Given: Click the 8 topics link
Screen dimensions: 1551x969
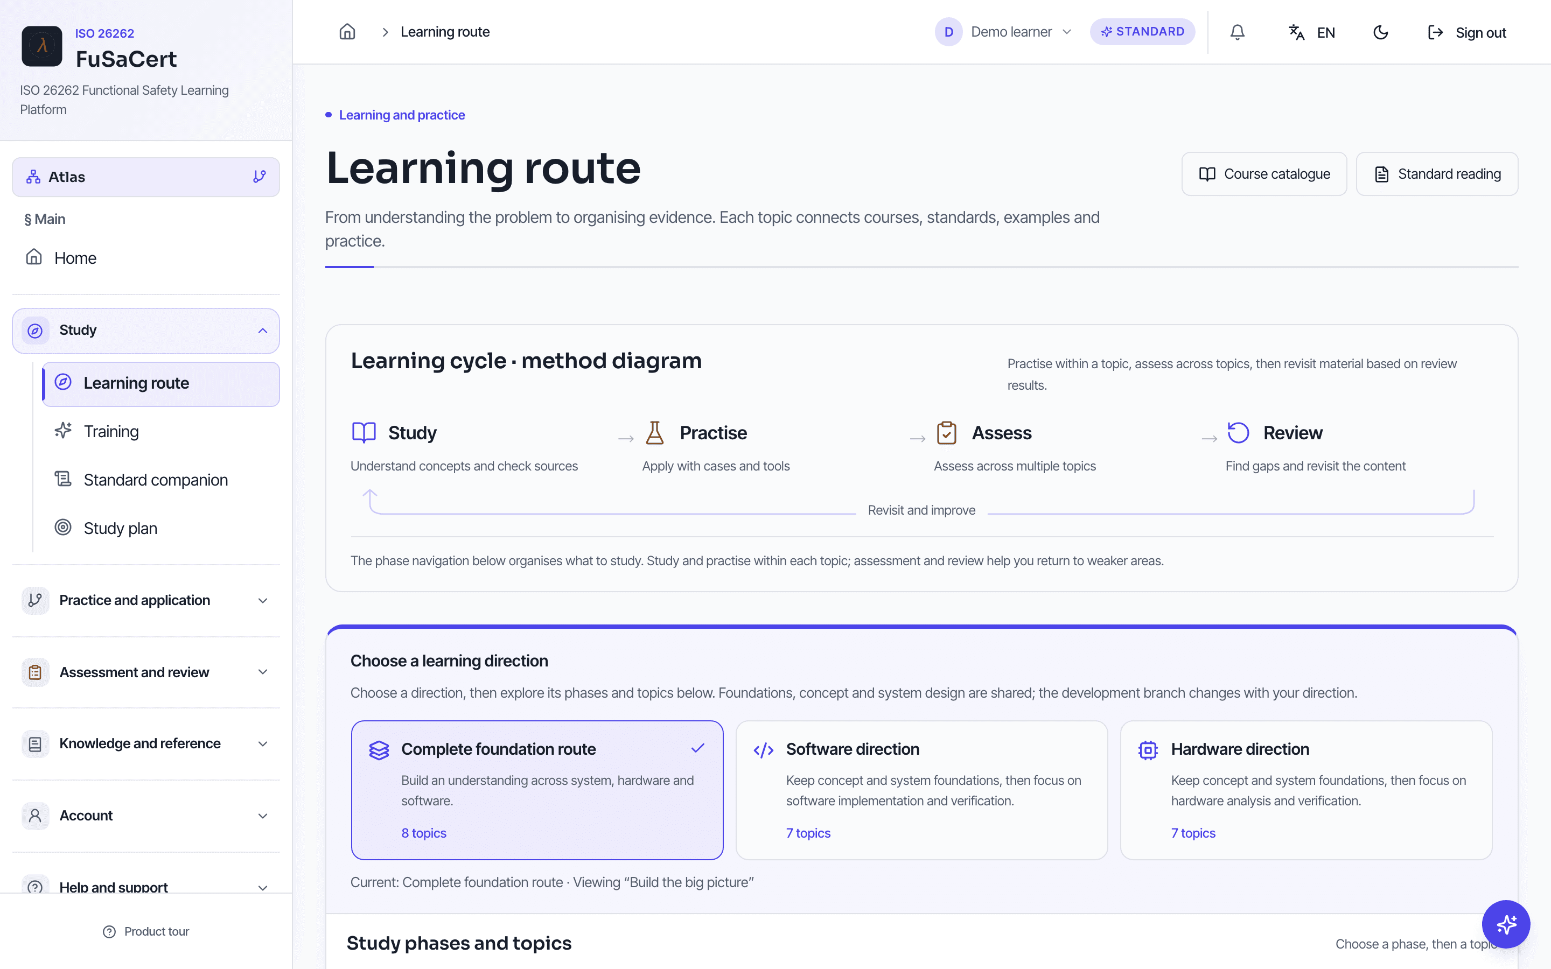Looking at the screenshot, I should [x=424, y=833].
